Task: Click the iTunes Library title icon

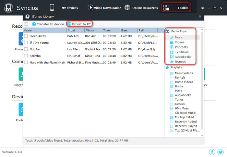Action: click(28, 17)
